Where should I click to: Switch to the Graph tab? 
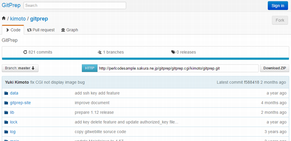[69, 30]
